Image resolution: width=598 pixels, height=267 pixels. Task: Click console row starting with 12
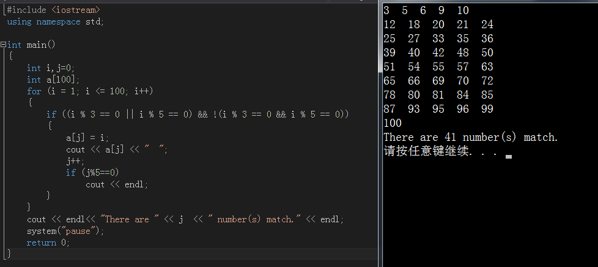pos(438,24)
